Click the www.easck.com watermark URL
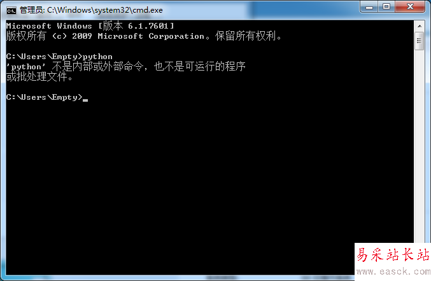Screen dimensions: 431x281 point(393,271)
